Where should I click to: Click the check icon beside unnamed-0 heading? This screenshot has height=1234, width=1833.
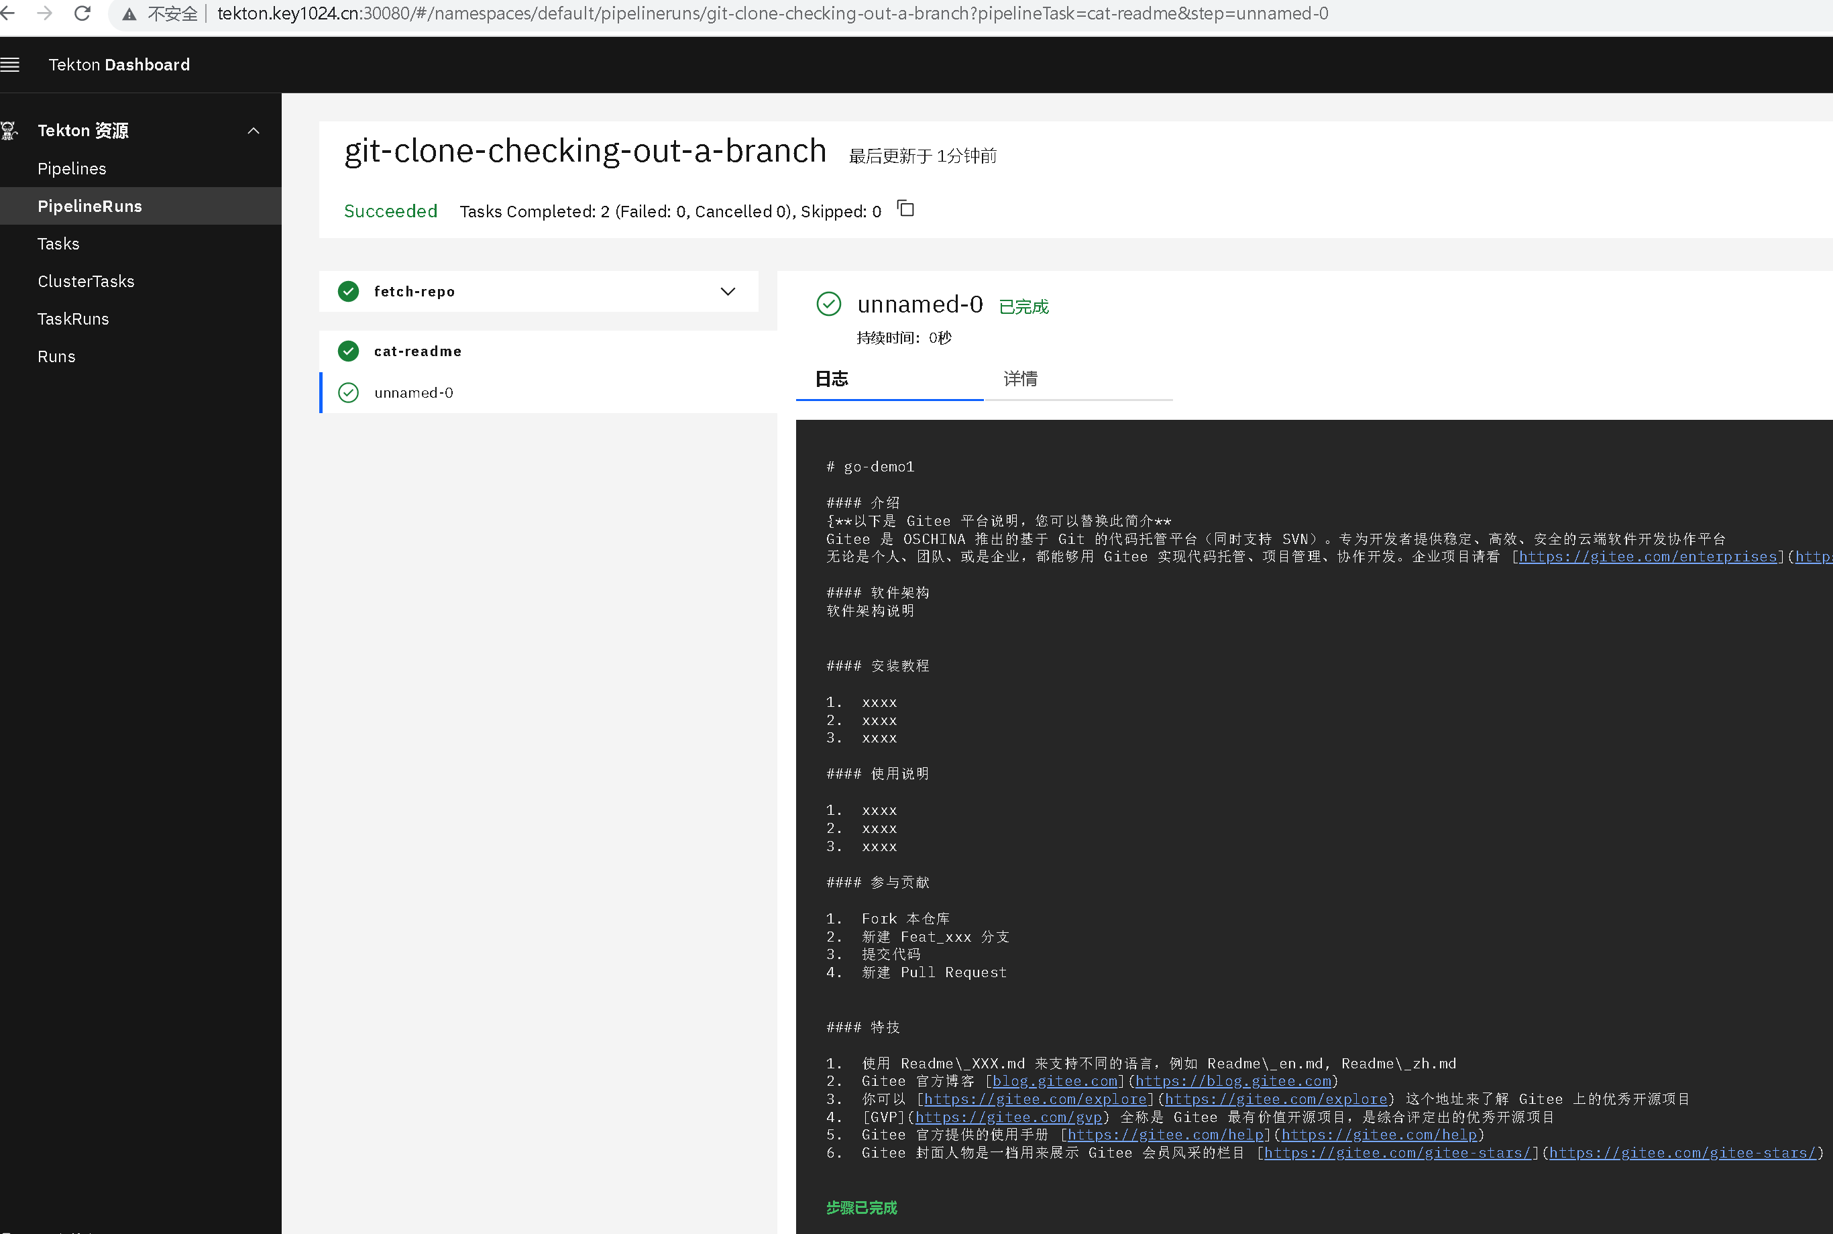pos(829,304)
